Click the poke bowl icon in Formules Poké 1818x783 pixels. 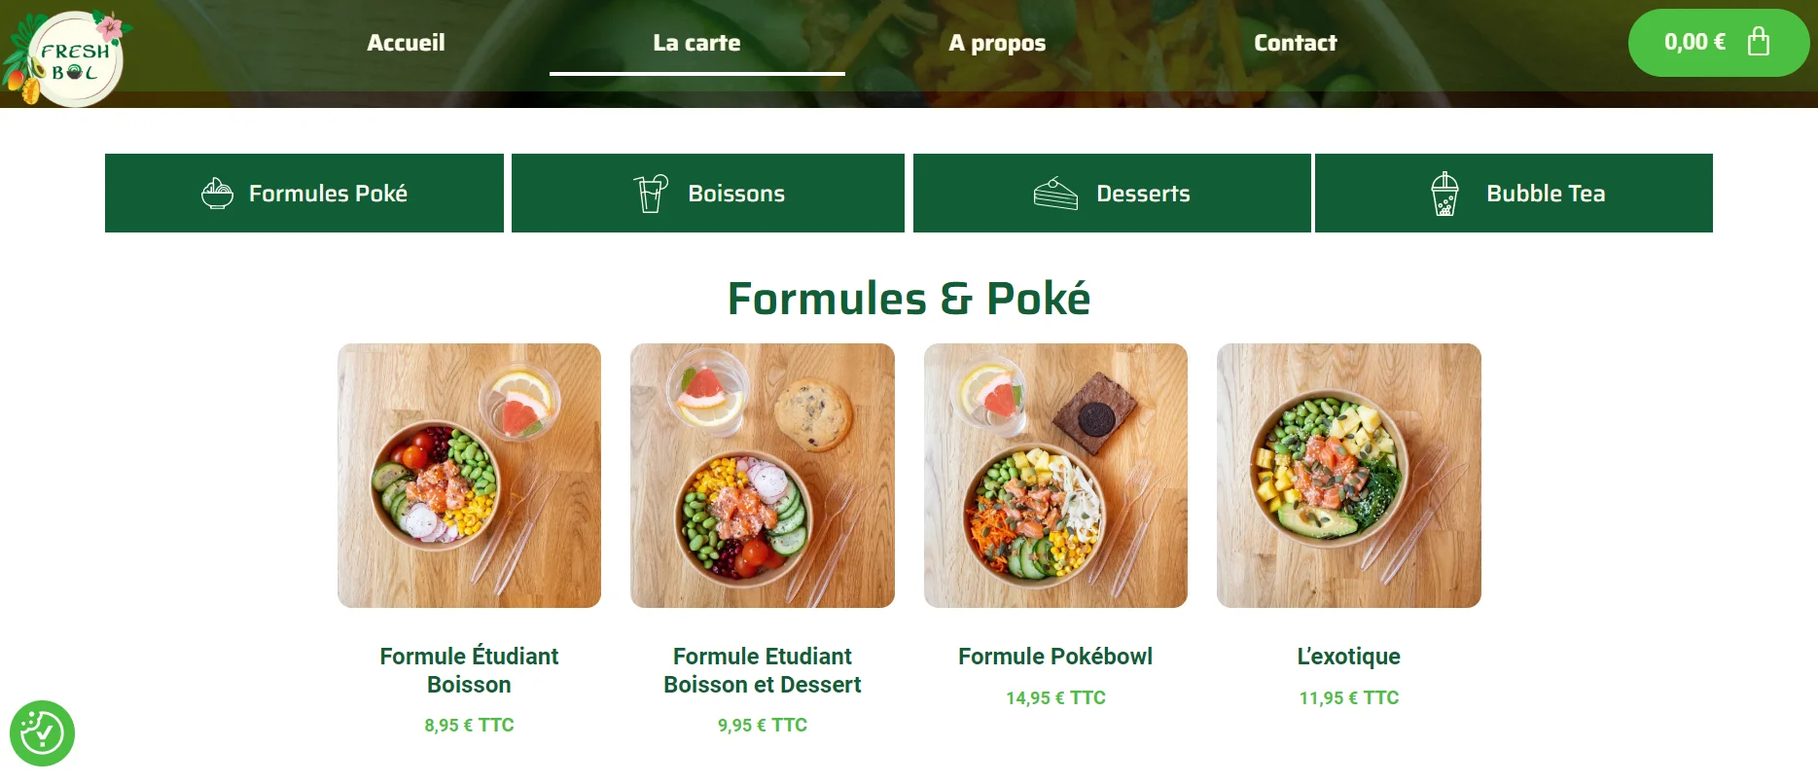tap(217, 194)
